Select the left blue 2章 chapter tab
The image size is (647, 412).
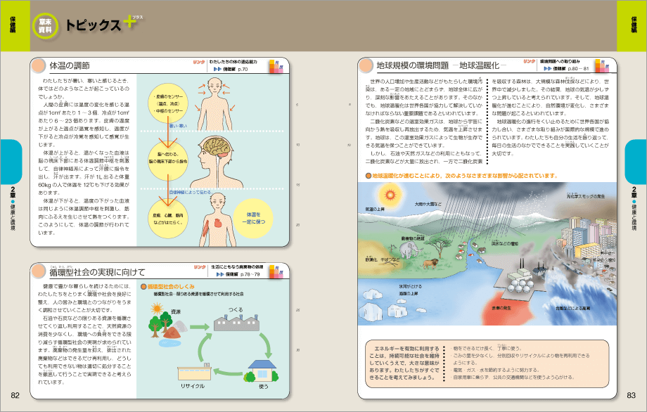click(x=11, y=162)
